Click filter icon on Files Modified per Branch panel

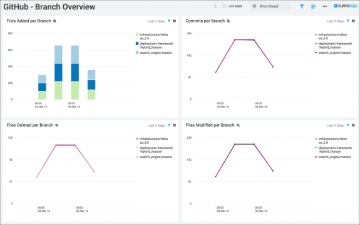tap(348, 126)
